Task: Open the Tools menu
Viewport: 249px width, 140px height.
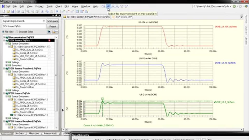Action: pos(49,6)
